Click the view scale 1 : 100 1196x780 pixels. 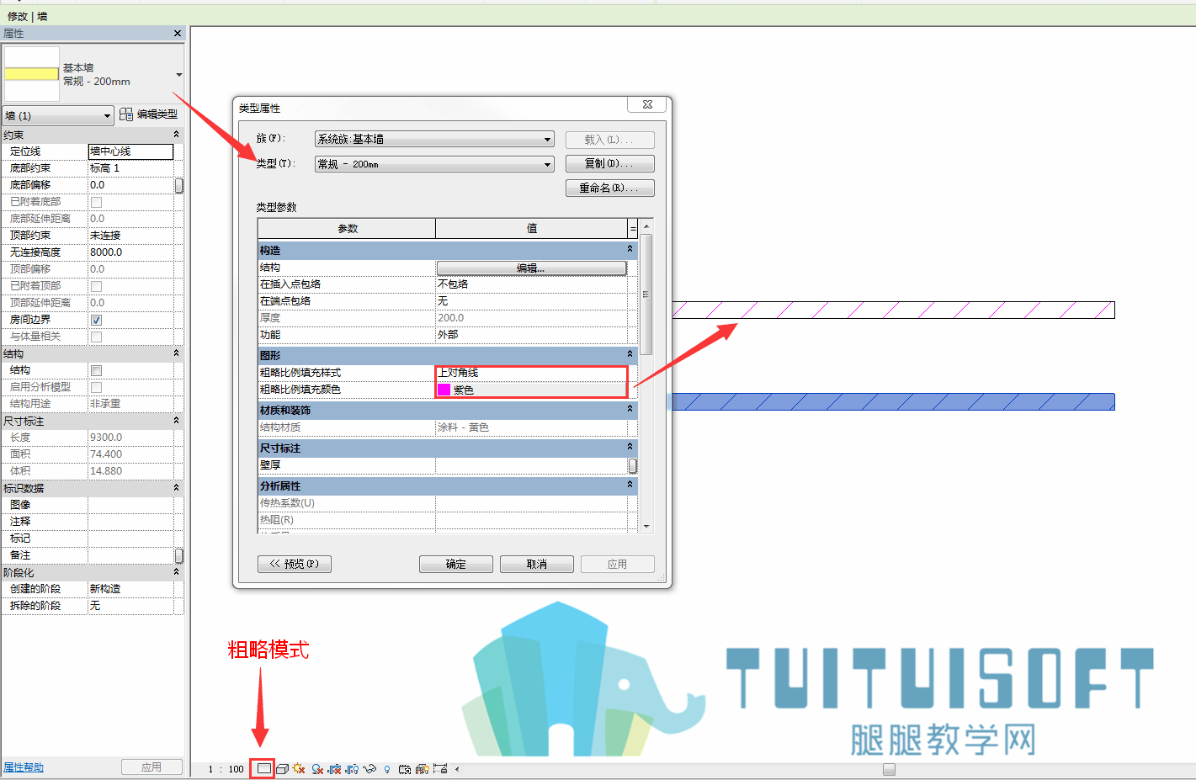(x=226, y=769)
